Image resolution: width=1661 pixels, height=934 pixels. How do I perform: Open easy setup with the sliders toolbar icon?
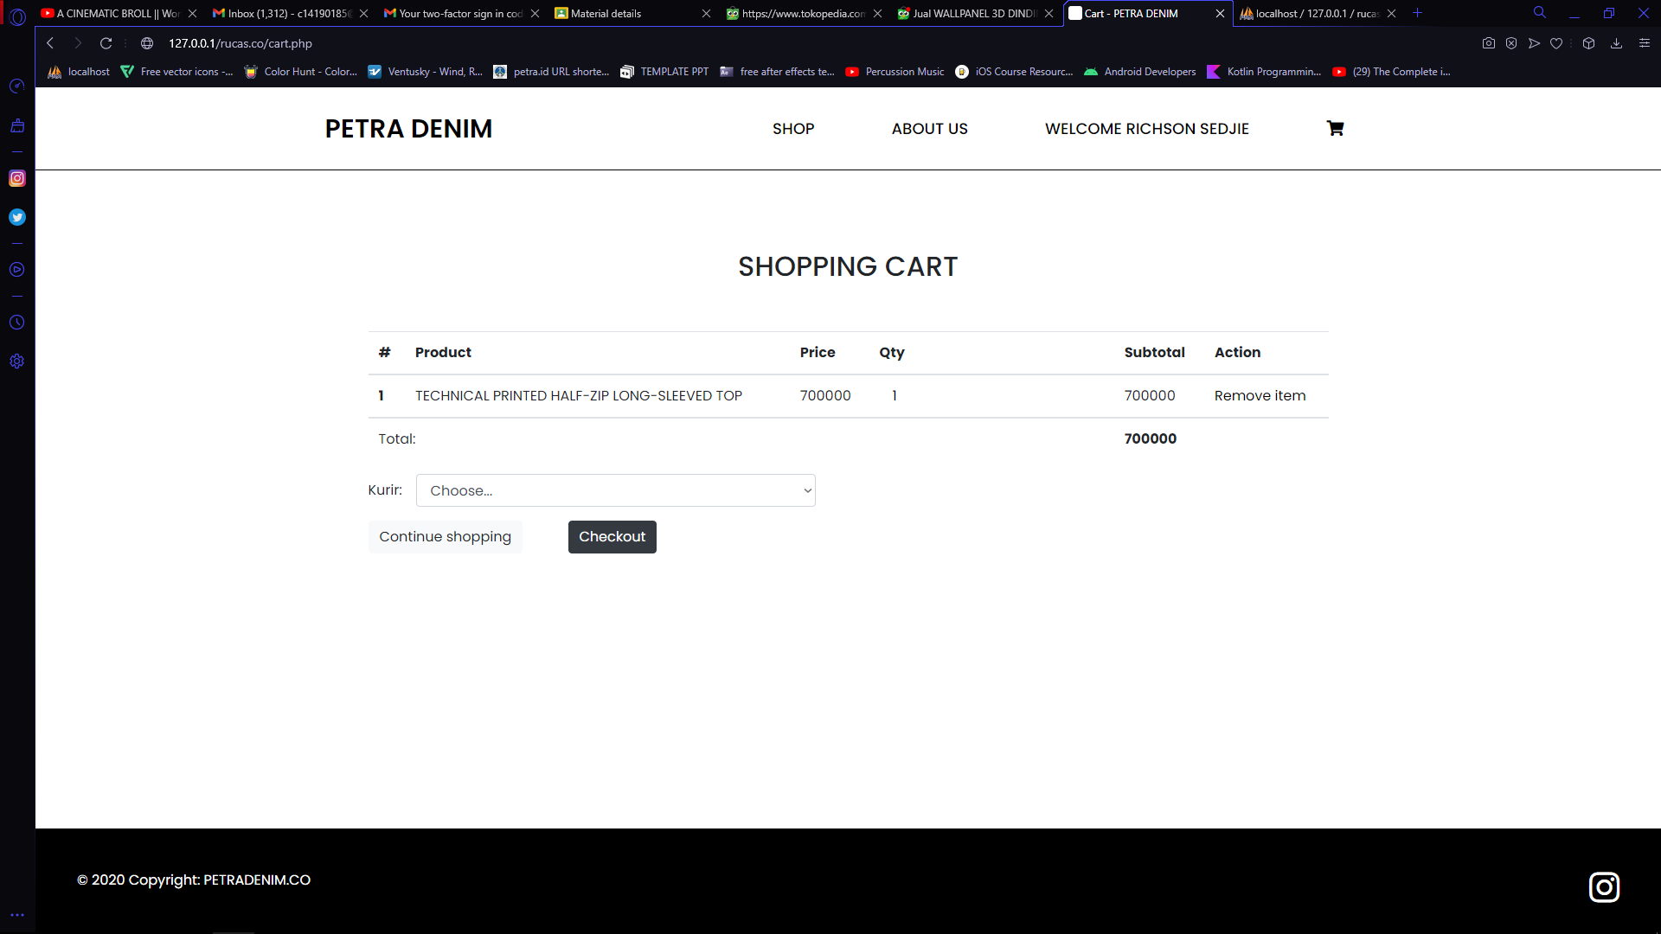point(1643,43)
